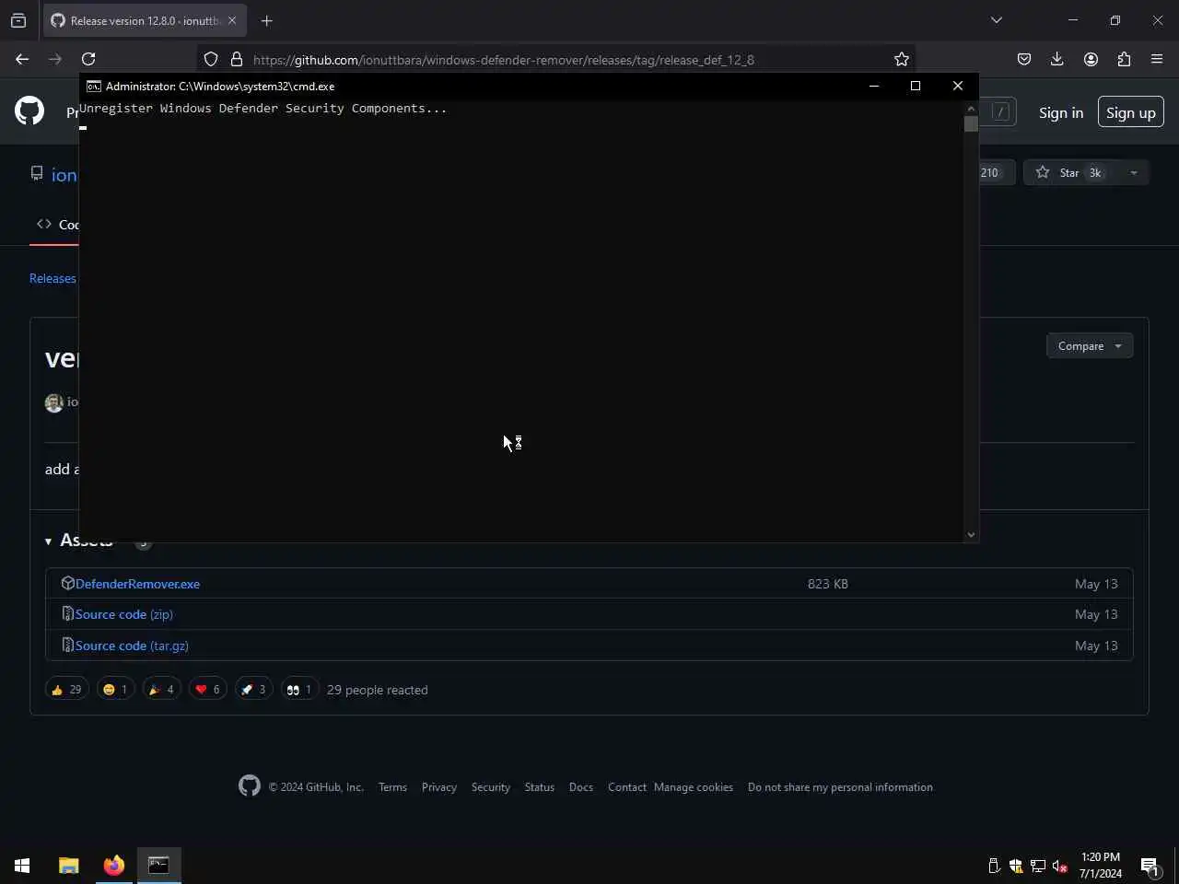Open the Firefox downloads panel
The width and height of the screenshot is (1179, 884).
1057,59
